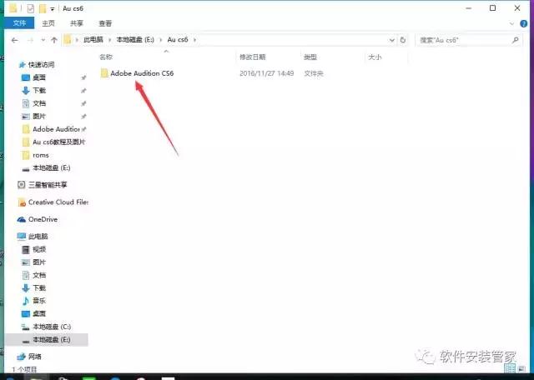Click 三星智能共享 icon in sidebar
534x380 pixels.
coord(21,185)
